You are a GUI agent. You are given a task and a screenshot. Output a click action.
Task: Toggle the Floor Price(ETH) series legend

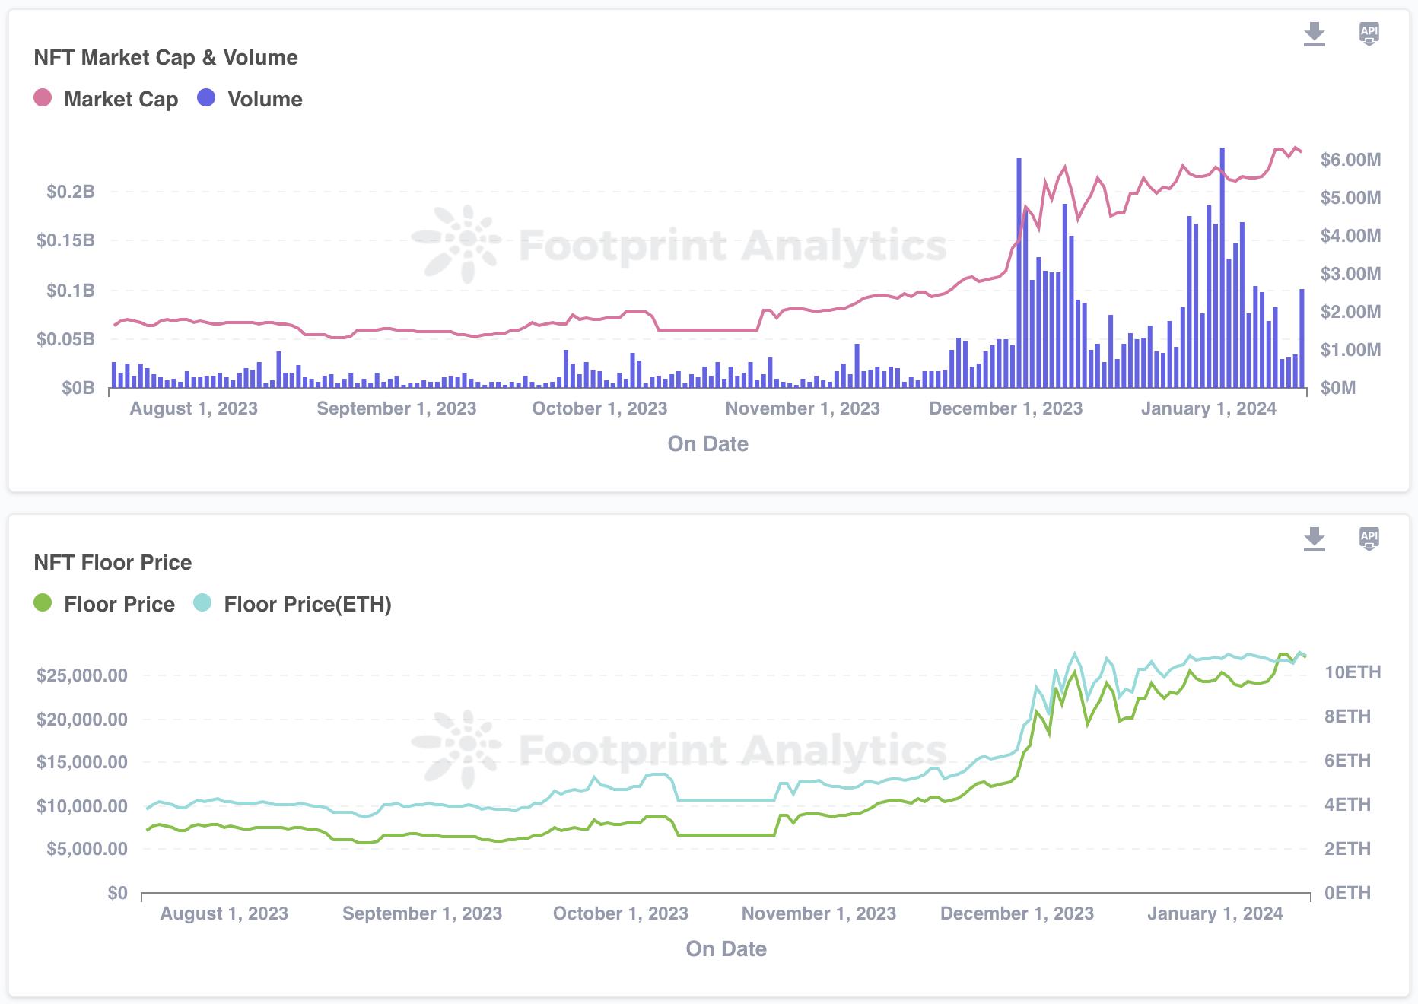tap(307, 604)
